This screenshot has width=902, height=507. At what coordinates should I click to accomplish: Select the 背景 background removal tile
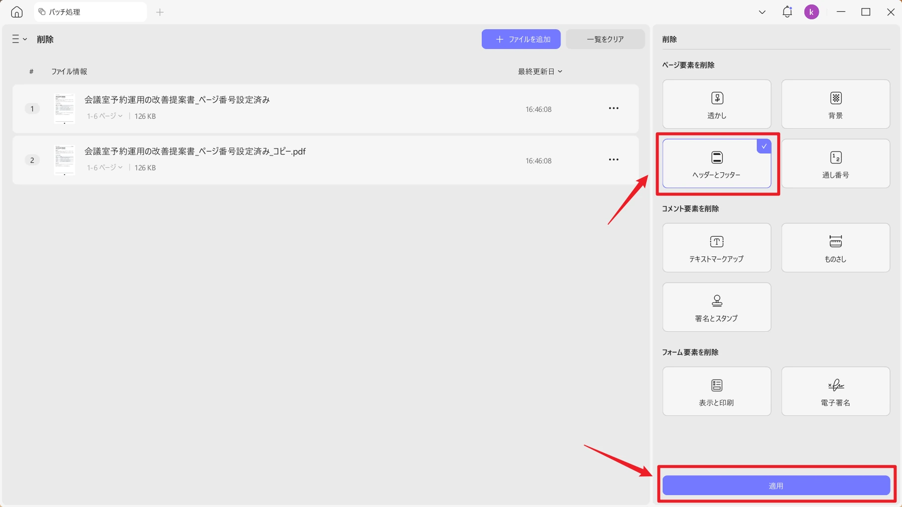[x=836, y=104]
